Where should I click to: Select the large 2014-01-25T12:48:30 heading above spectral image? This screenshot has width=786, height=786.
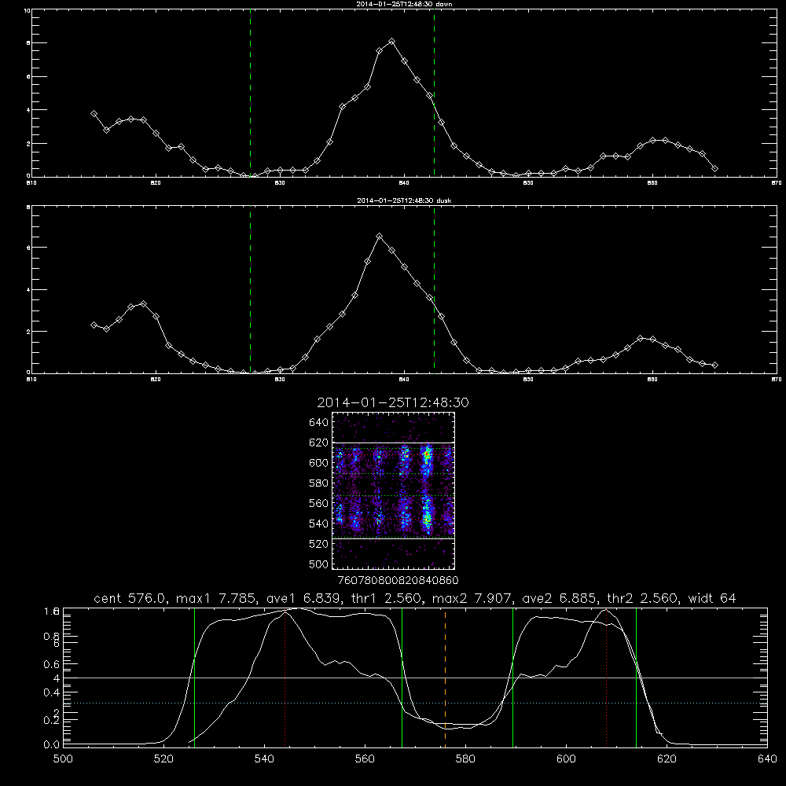pos(393,402)
